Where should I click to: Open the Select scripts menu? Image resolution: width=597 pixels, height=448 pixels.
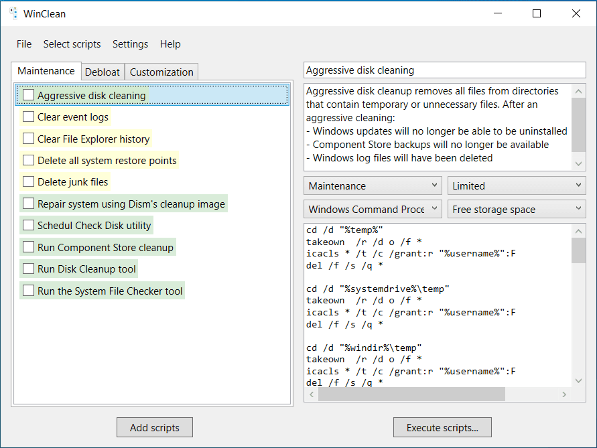click(72, 44)
